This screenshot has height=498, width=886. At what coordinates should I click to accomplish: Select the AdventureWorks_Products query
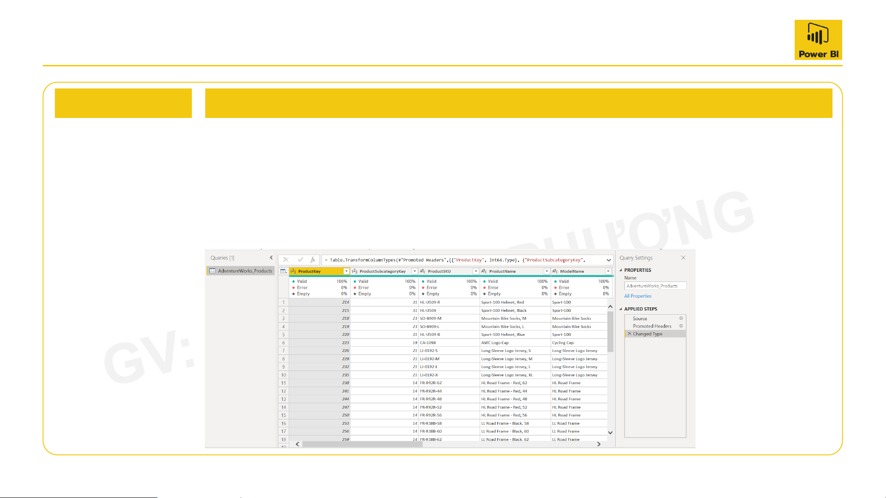click(244, 271)
